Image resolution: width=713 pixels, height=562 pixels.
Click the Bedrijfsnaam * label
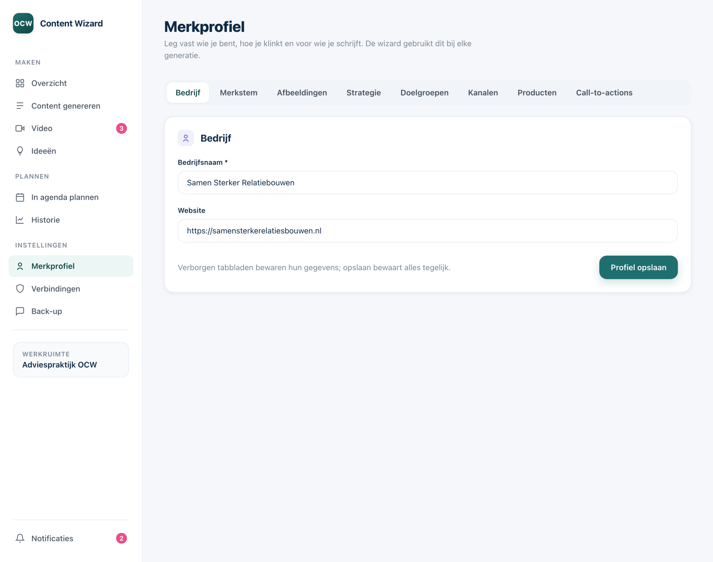(202, 162)
